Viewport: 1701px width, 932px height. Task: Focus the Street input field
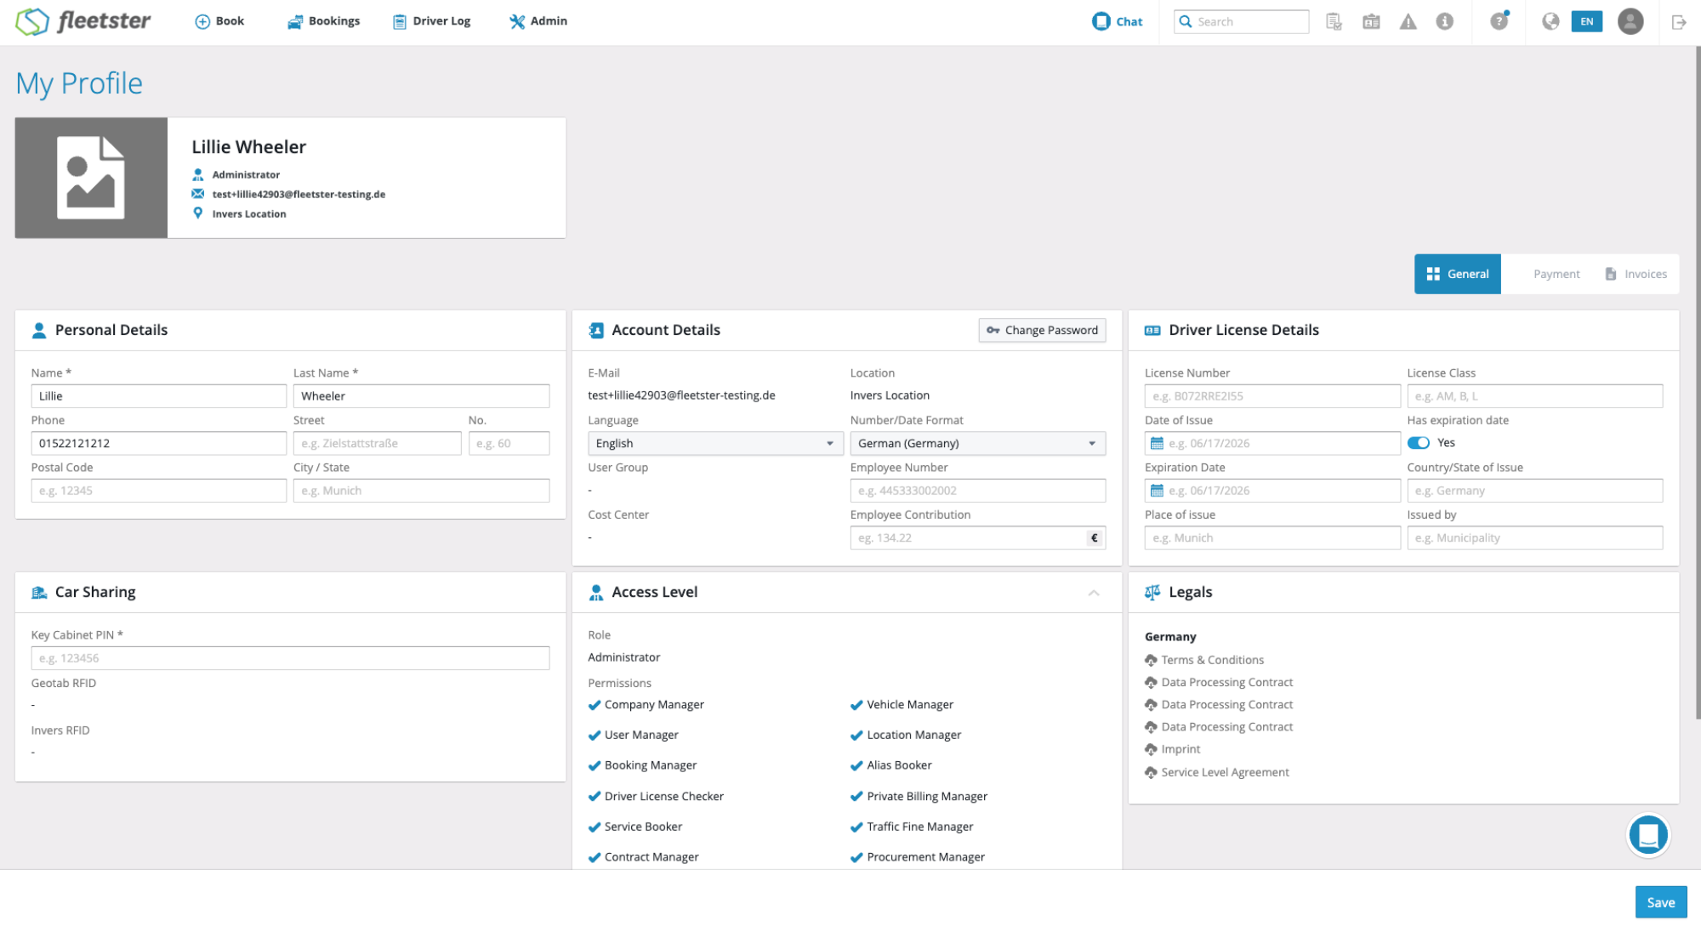(378, 443)
